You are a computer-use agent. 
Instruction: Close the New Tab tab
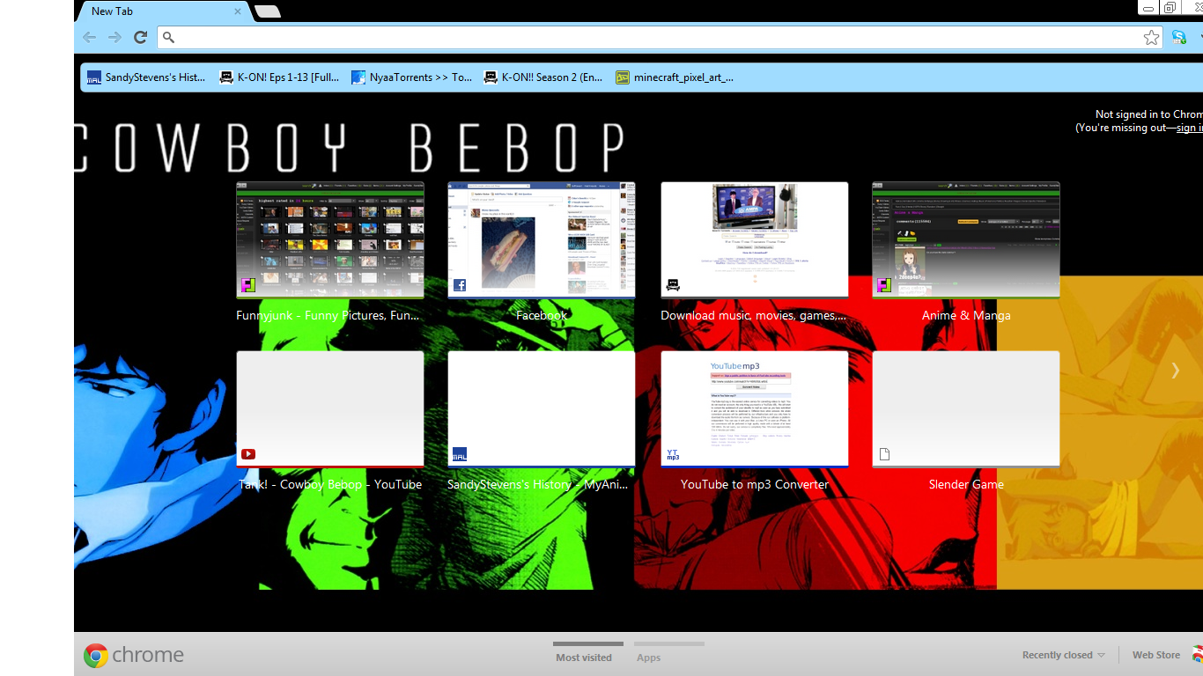pyautogui.click(x=238, y=11)
